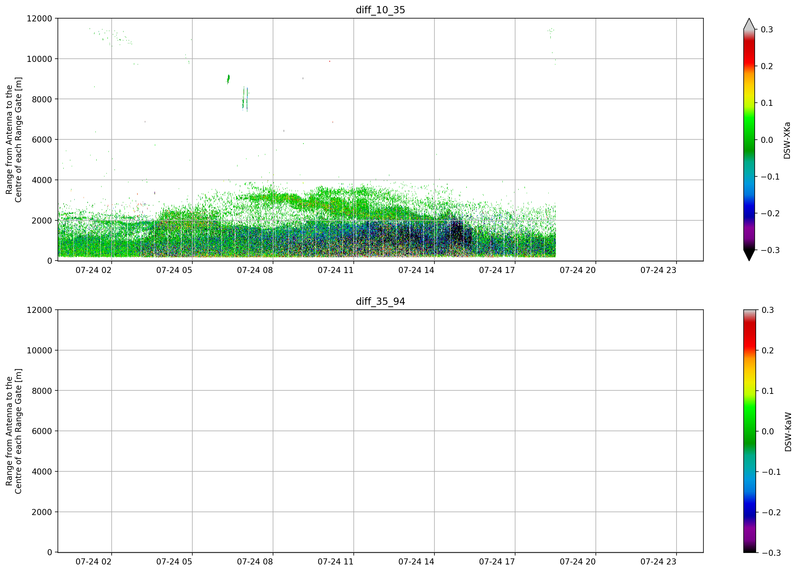
Task: Click the black lower extend arrow of DSW-XKa colorbar
Action: point(749,255)
